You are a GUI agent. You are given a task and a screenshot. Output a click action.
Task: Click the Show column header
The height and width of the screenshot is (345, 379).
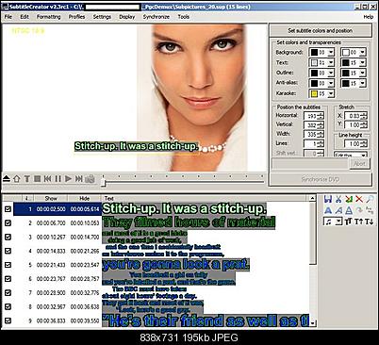(x=51, y=198)
